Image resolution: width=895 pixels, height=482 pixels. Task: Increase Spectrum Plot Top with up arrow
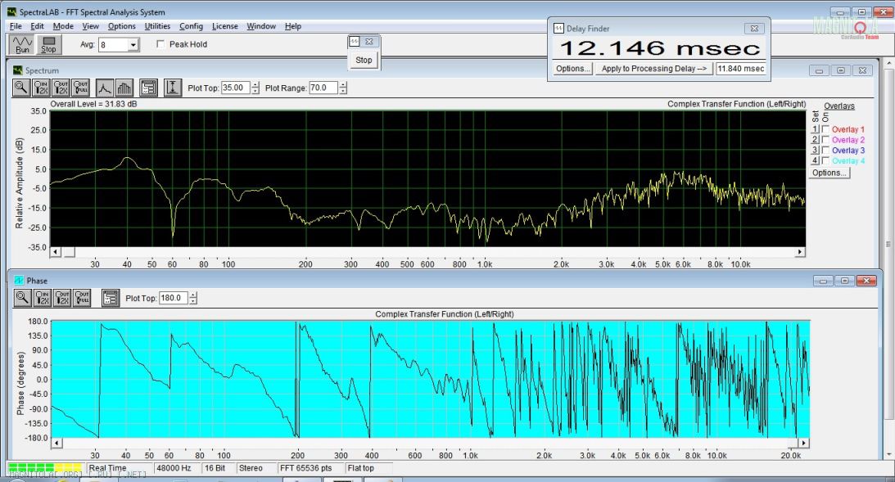pyautogui.click(x=255, y=84)
